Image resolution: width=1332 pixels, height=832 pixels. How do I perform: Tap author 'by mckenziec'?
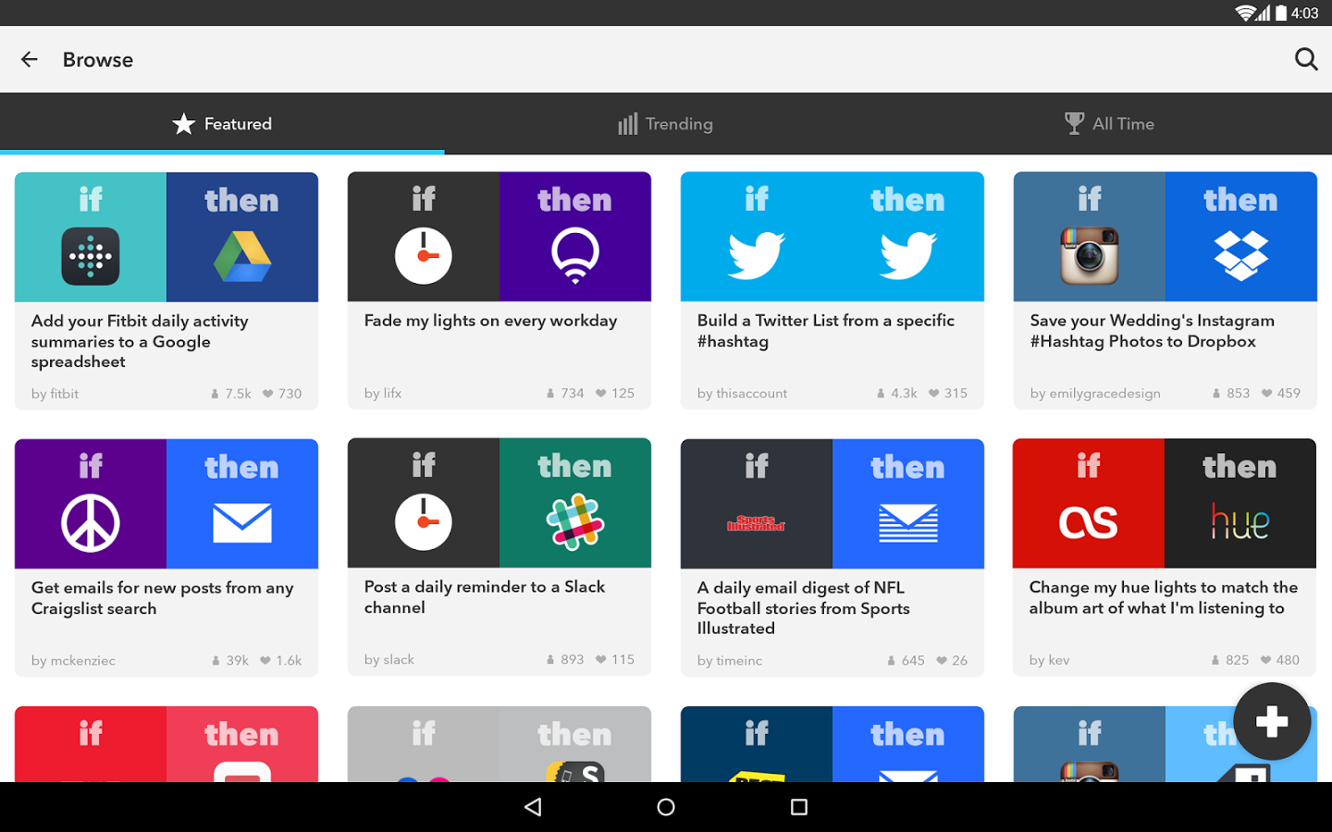pos(74,660)
